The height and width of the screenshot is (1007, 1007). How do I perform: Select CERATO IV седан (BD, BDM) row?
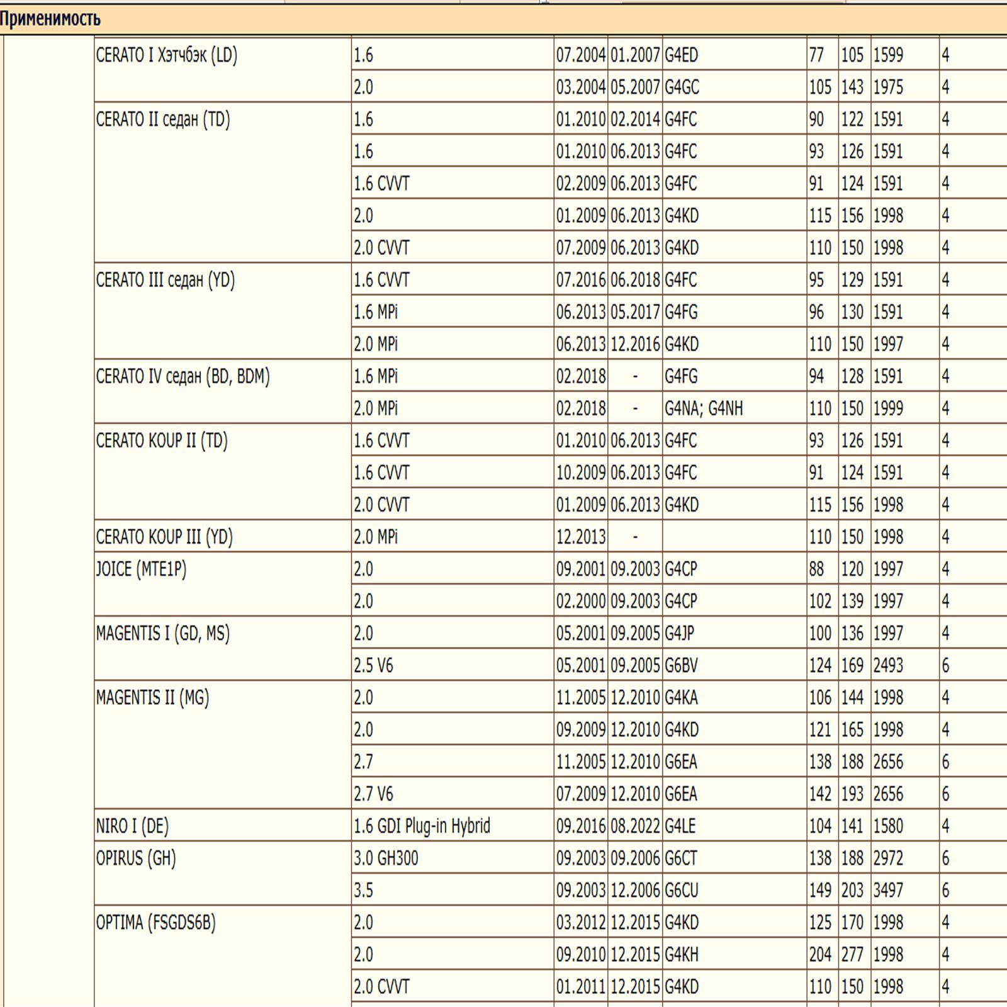point(183,376)
